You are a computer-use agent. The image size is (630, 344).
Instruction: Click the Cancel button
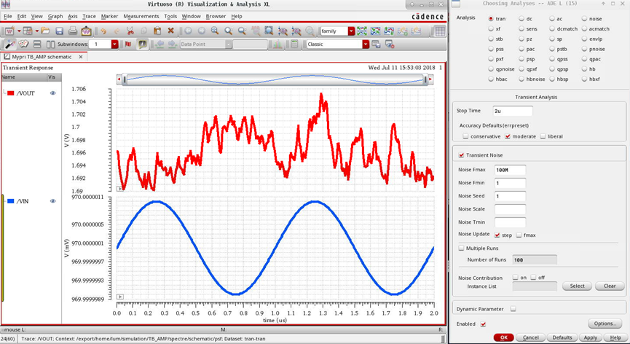[x=530, y=337]
